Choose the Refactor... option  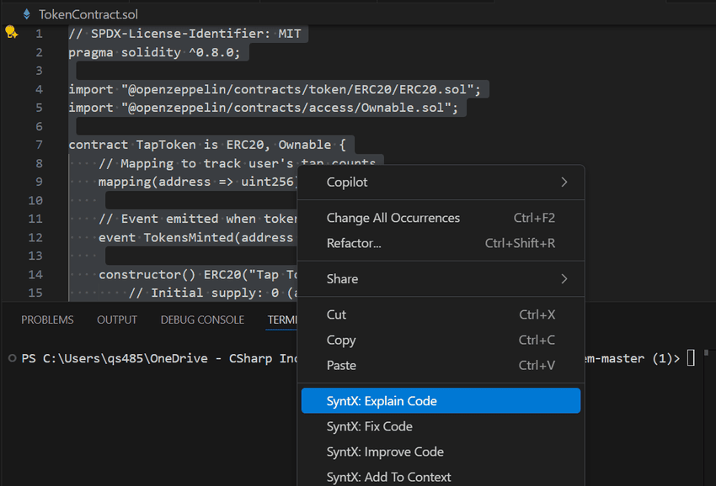[x=354, y=243]
